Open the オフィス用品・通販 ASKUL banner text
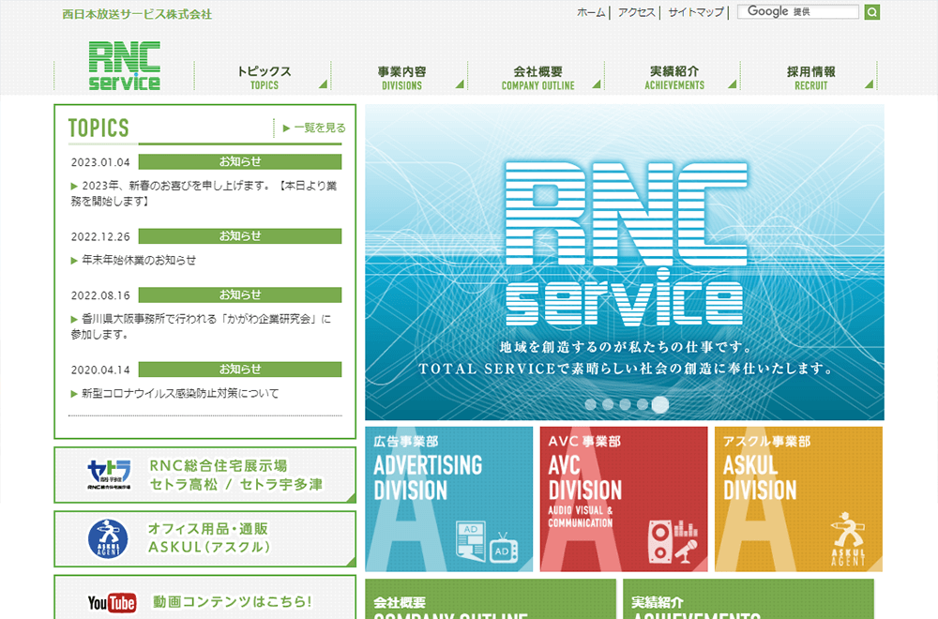 click(x=209, y=538)
